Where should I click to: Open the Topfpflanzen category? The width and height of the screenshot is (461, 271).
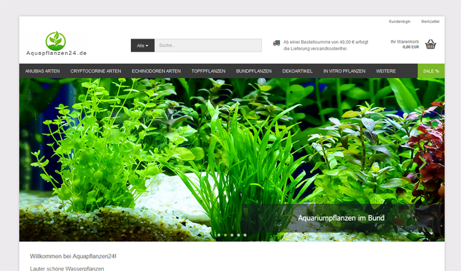tap(208, 71)
